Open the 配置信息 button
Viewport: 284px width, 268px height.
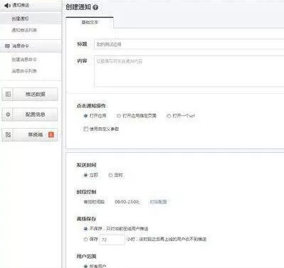click(x=30, y=114)
